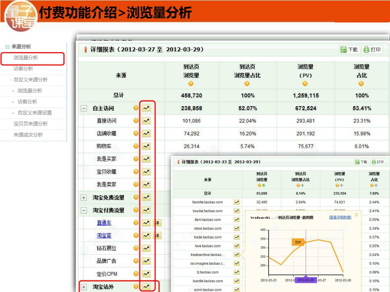Print the 2012-03-27 detailed report
This screenshot has height=292, width=390.
click(372, 50)
